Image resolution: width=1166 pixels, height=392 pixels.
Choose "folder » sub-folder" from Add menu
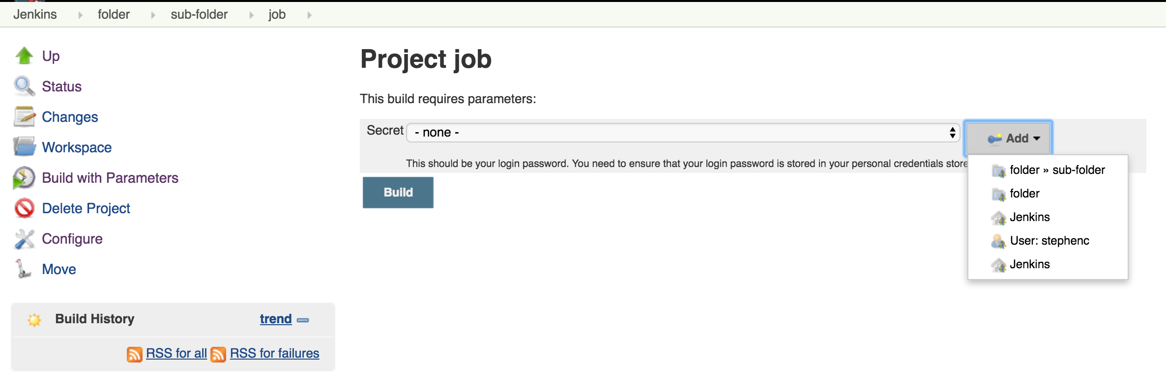(x=1057, y=170)
